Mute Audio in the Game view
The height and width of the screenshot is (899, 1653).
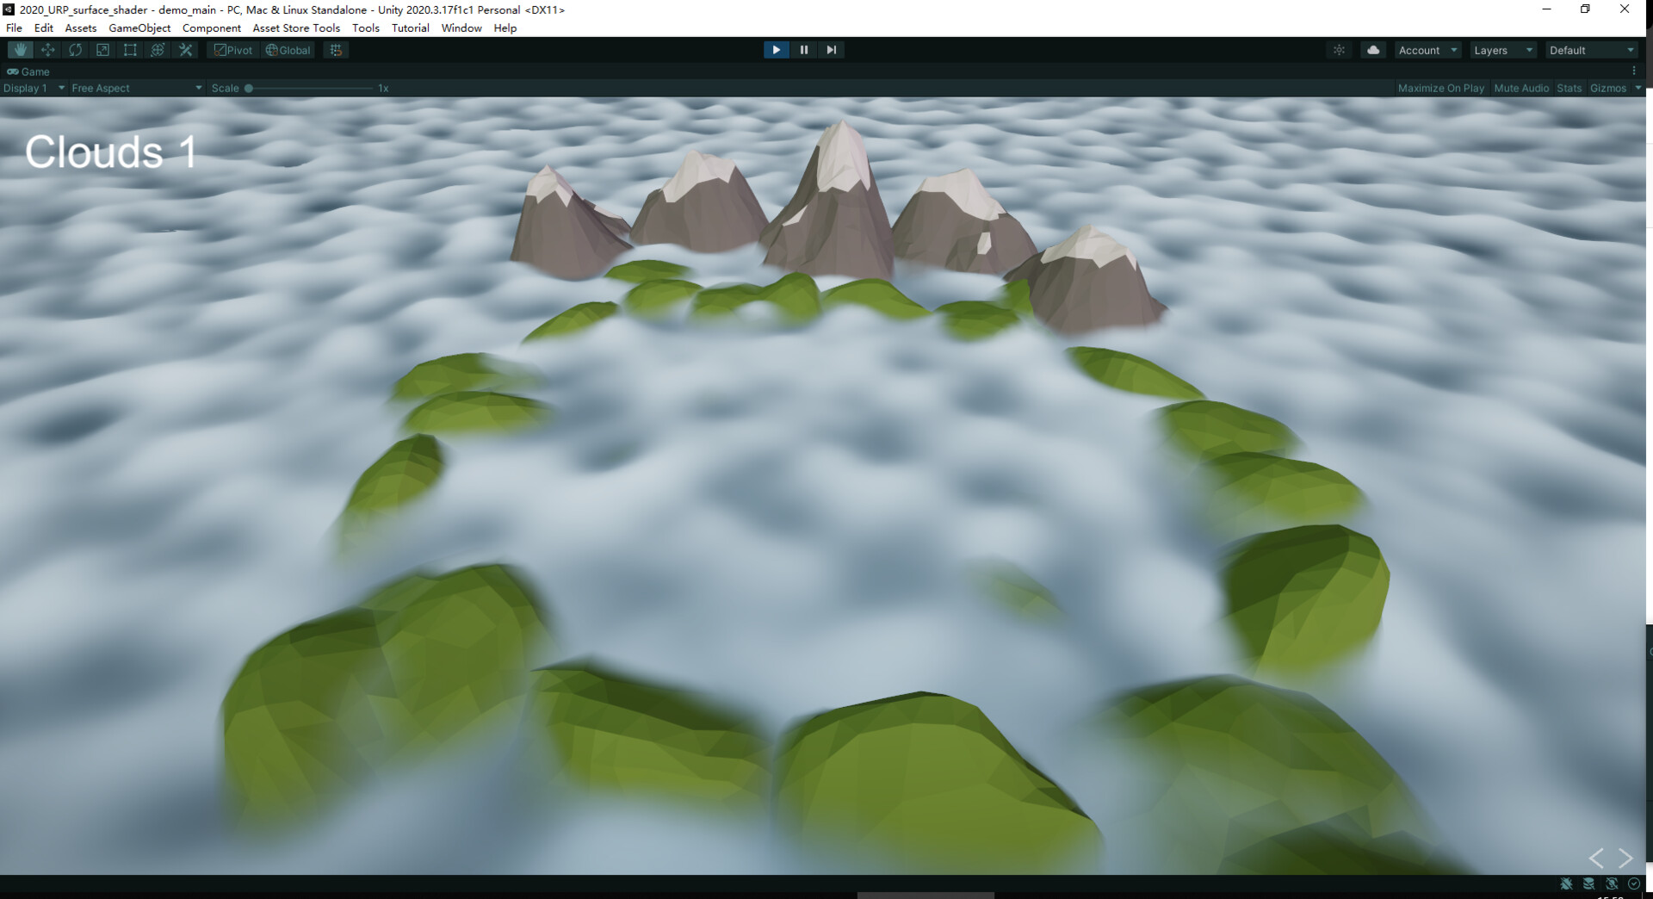pos(1520,88)
